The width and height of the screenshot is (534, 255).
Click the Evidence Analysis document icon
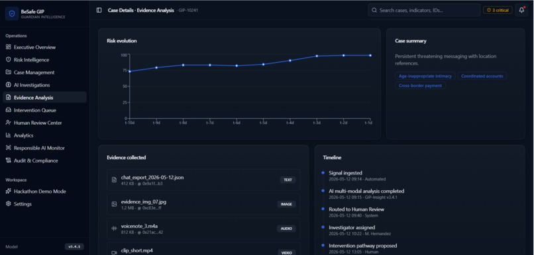(x=9, y=98)
